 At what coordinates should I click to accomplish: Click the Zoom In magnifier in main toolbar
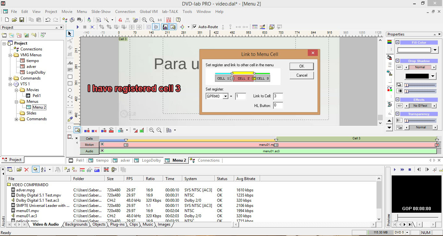(144, 20)
